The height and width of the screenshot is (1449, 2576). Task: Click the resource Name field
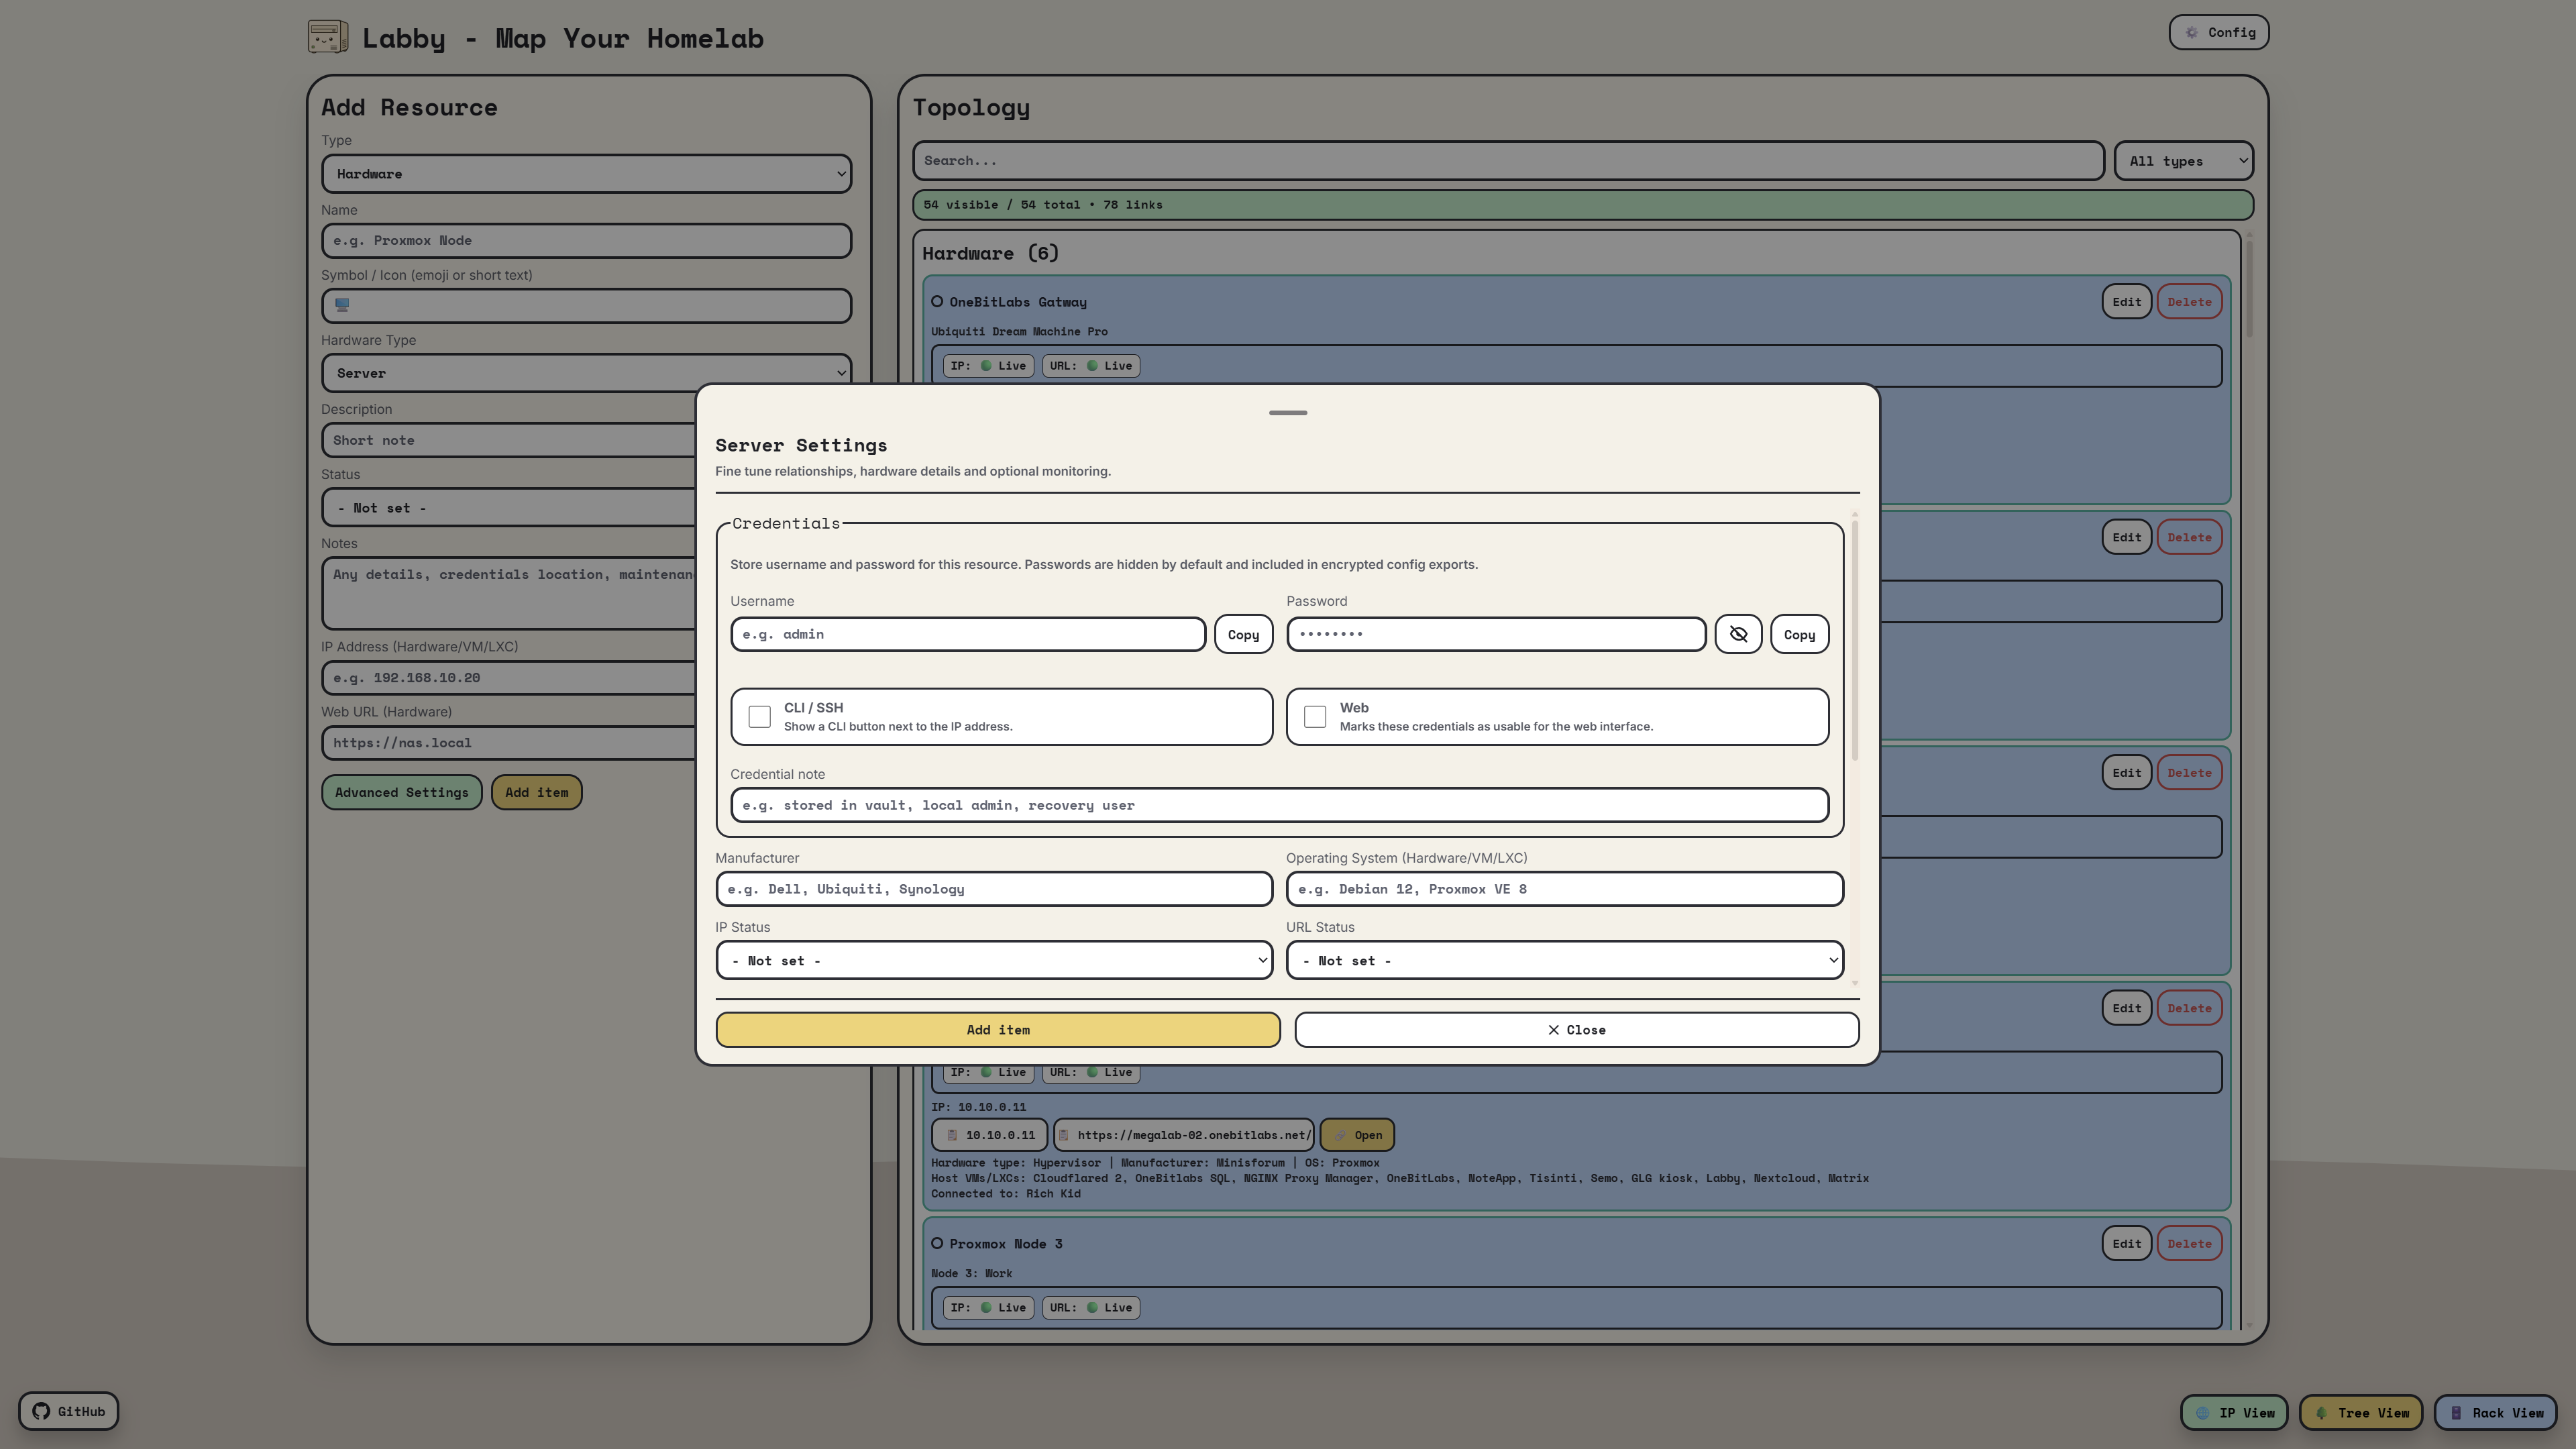[586, 240]
